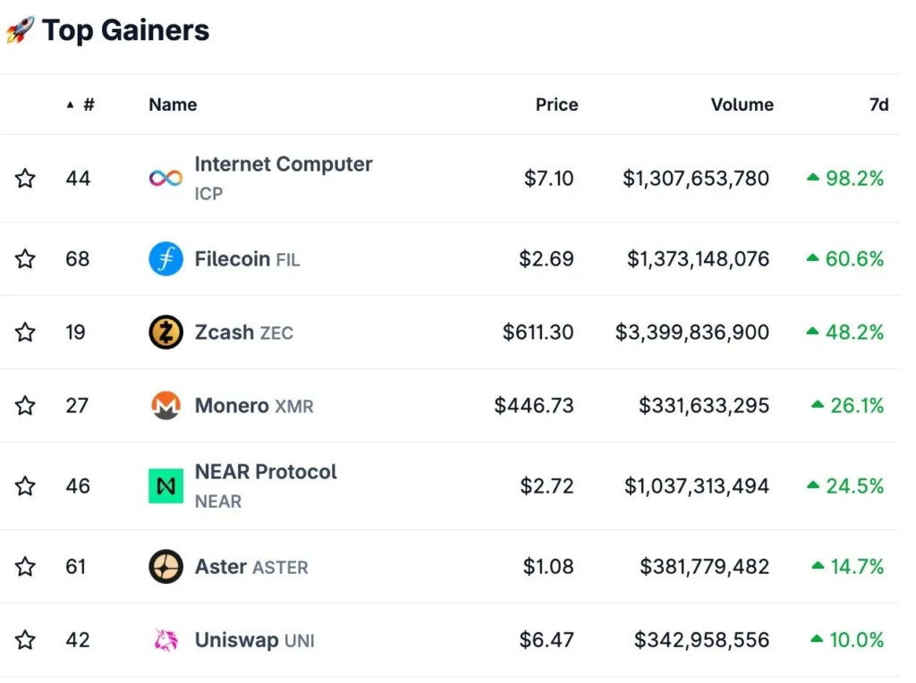Click the NEAR Protocol green logo
The height and width of the screenshot is (683, 916).
click(x=165, y=485)
